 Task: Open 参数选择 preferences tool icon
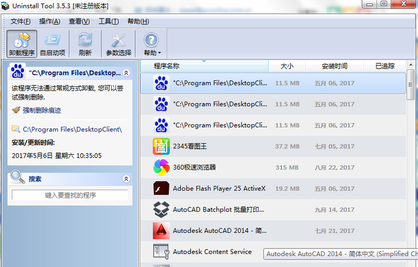pyautogui.click(x=118, y=43)
